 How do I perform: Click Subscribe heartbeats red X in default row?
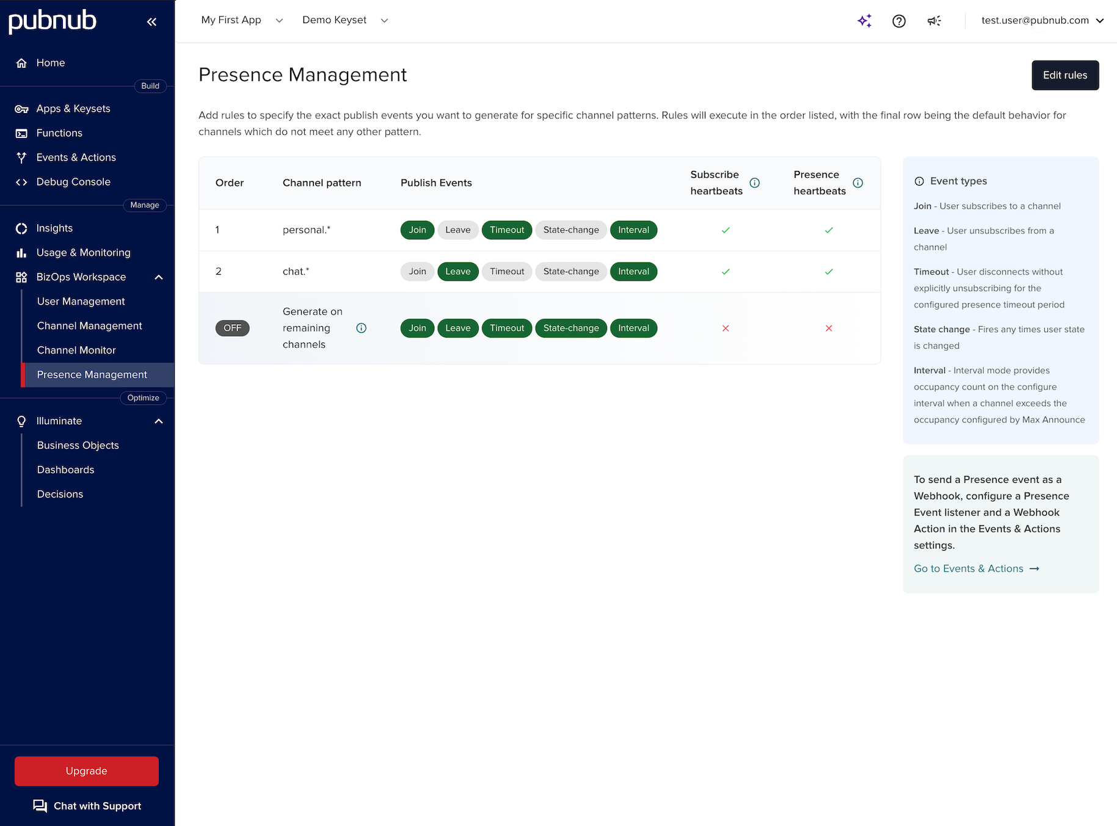click(x=726, y=328)
